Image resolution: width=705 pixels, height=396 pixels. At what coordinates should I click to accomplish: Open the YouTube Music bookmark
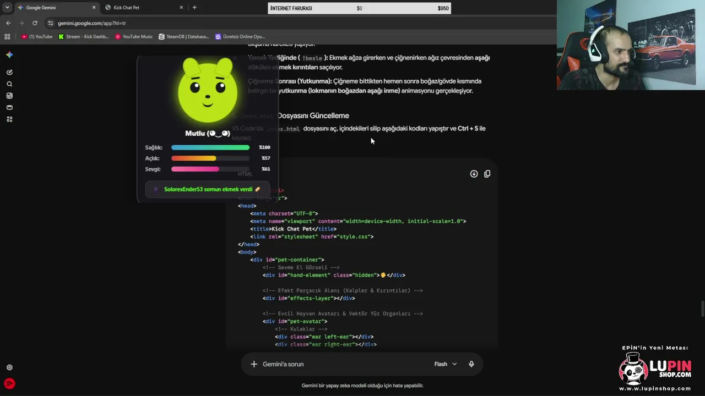(x=134, y=37)
